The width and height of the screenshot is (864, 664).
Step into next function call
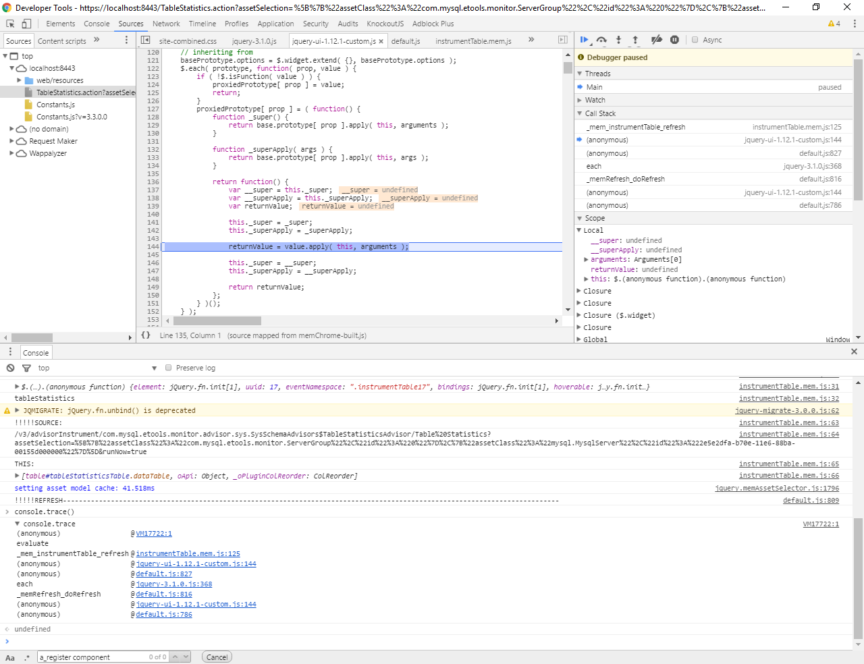(618, 40)
